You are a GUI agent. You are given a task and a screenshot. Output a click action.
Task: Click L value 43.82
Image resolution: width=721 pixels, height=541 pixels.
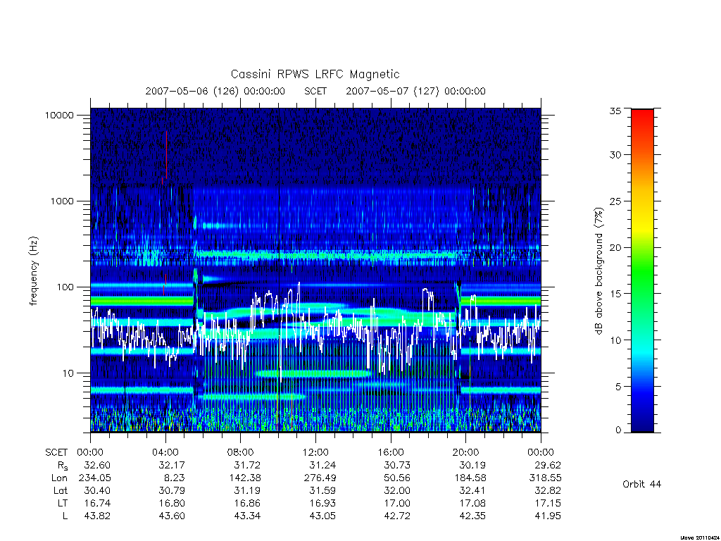point(97,516)
